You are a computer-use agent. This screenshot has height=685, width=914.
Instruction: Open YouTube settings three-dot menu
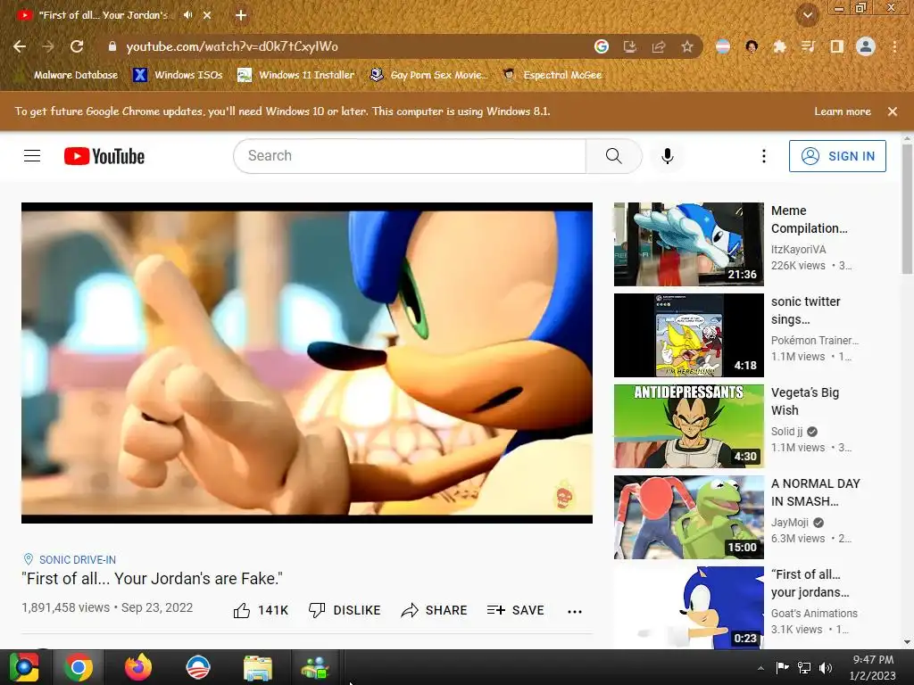[764, 156]
